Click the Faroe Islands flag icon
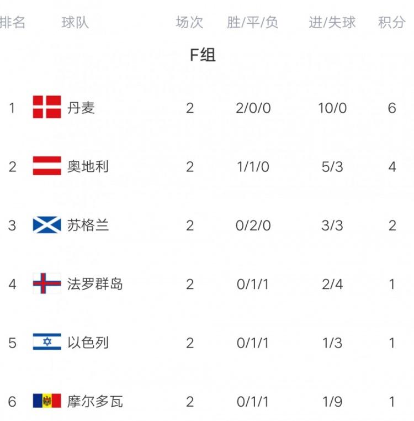The width and height of the screenshot is (414, 421). [x=47, y=284]
